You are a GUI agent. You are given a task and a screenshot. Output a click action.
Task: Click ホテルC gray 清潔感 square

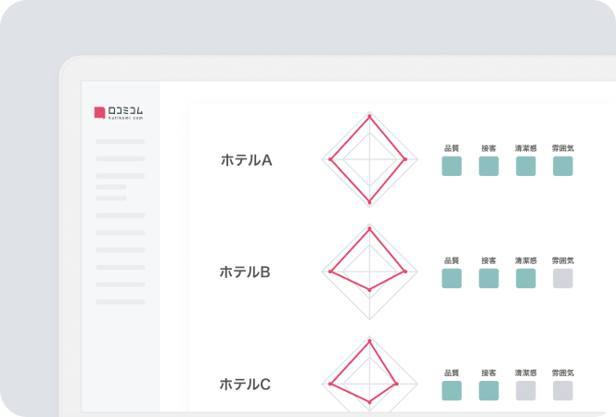pyautogui.click(x=526, y=390)
